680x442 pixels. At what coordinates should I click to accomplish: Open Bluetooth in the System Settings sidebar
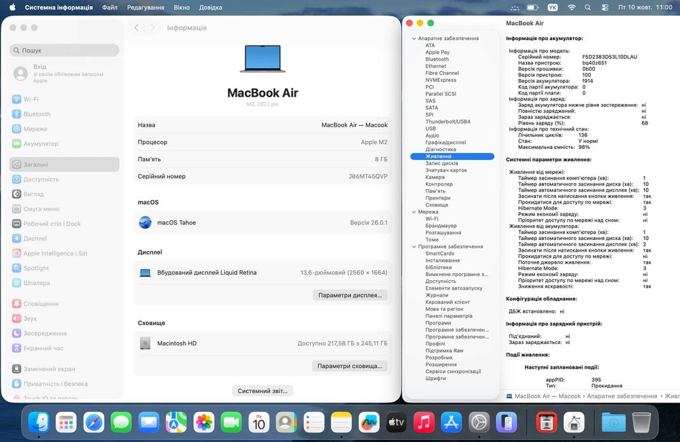[x=64, y=114]
